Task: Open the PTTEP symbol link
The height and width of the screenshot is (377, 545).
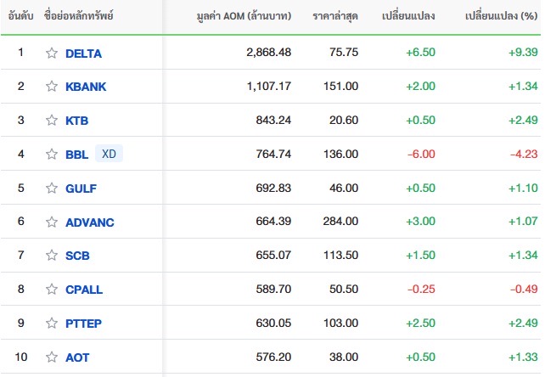Action: [x=83, y=324]
